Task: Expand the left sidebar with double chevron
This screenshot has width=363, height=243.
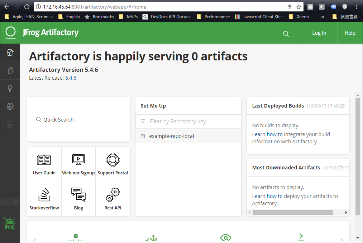Action: [15, 202]
